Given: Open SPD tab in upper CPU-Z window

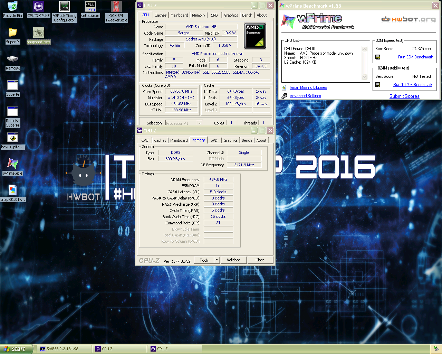Looking at the screenshot, I should 214,15.
